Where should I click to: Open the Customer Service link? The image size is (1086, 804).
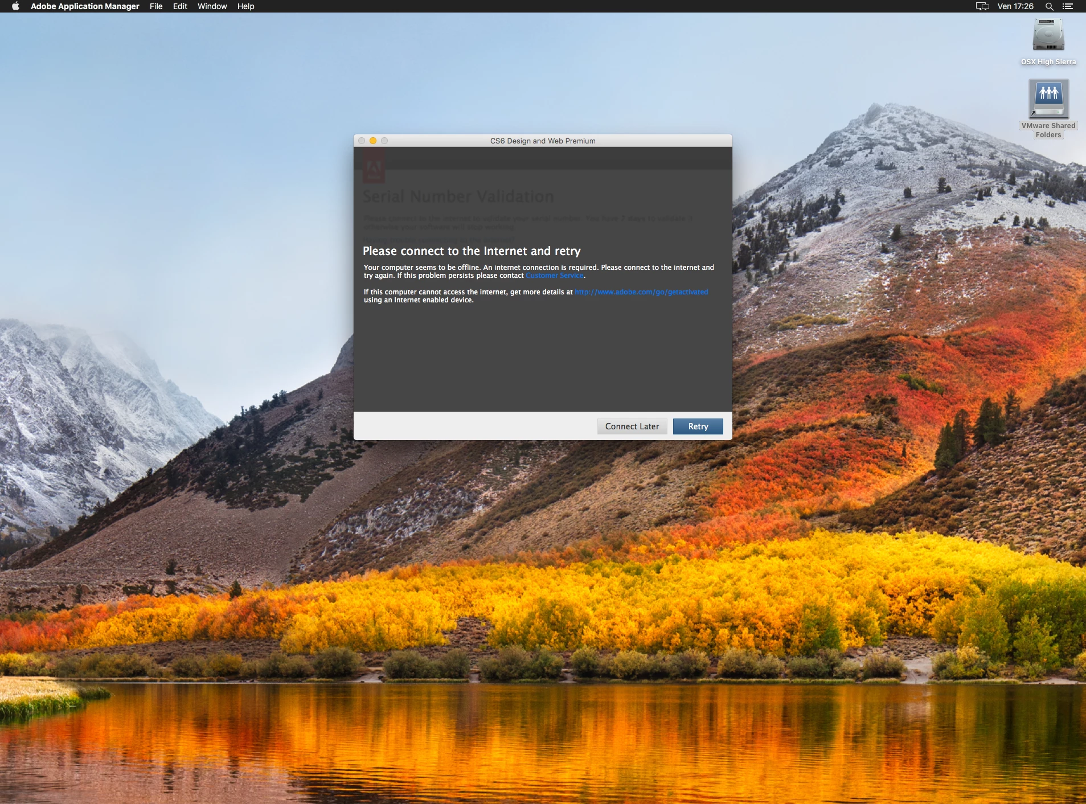point(555,276)
